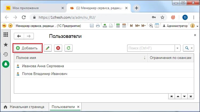
Task: Open notifications with the green bell icon
Action: click(x=6, y=64)
